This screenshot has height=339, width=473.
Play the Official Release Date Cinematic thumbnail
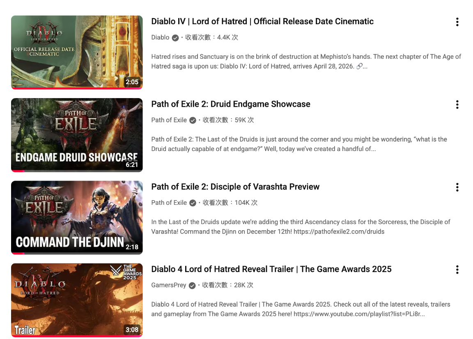coord(77,52)
